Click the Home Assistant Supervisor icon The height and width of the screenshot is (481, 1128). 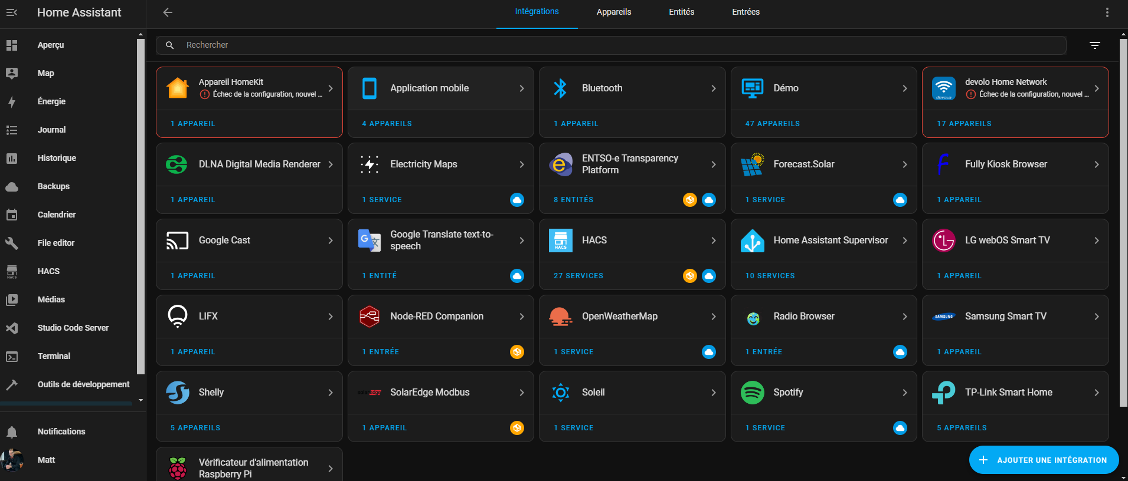(753, 240)
